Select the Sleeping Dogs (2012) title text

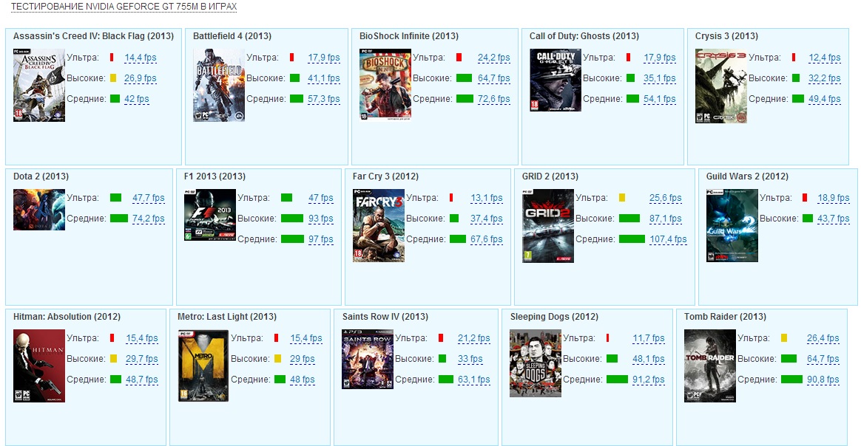pyautogui.click(x=554, y=317)
